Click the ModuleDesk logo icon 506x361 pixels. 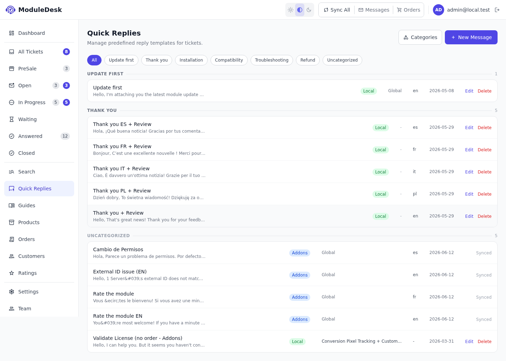(x=11, y=10)
